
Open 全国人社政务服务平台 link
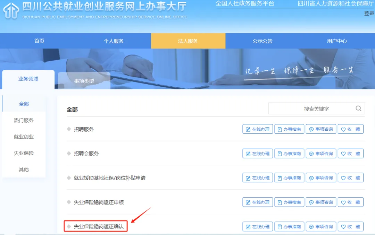pyautogui.click(x=245, y=4)
